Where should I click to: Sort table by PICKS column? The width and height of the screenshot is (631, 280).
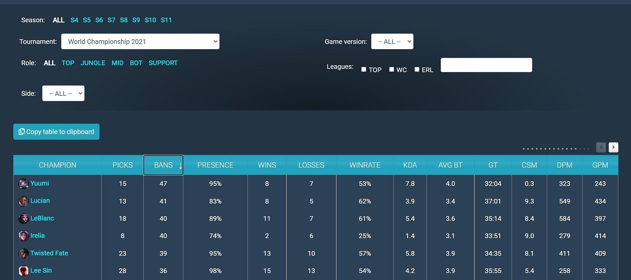point(122,165)
